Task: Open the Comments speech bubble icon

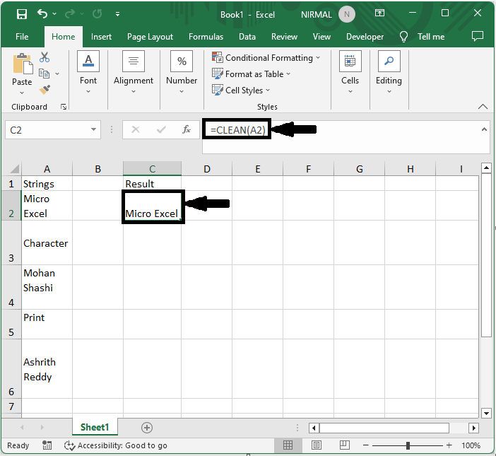Action: click(478, 36)
